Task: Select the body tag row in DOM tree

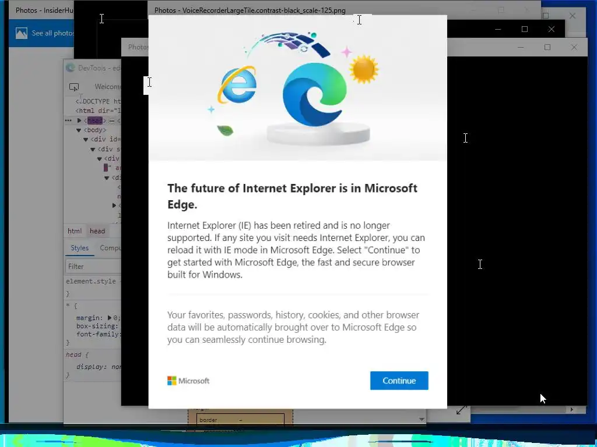Action: (x=95, y=130)
